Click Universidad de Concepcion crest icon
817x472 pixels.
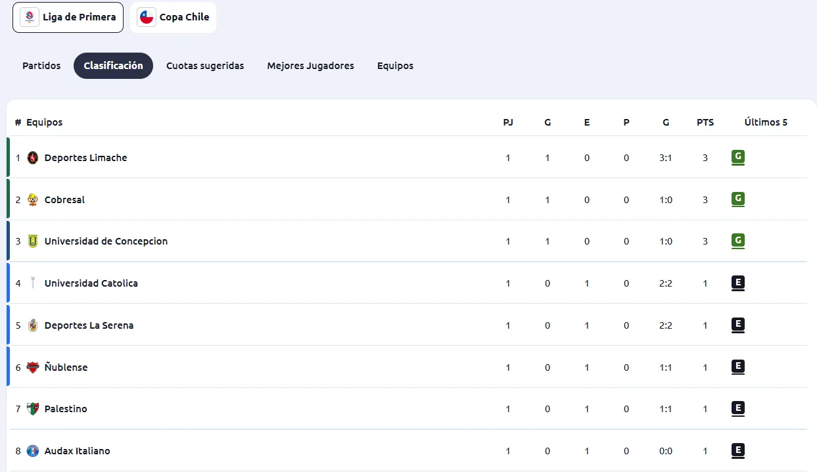[x=33, y=241]
